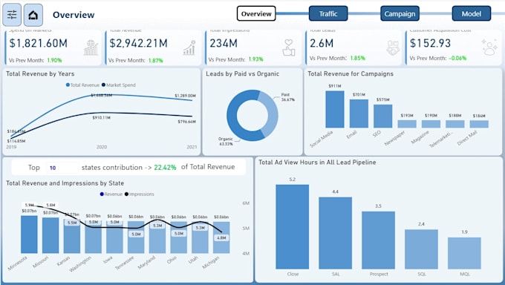This screenshot has height=285, width=505.
Task: Click the Close pipeline bar
Action: (293, 226)
